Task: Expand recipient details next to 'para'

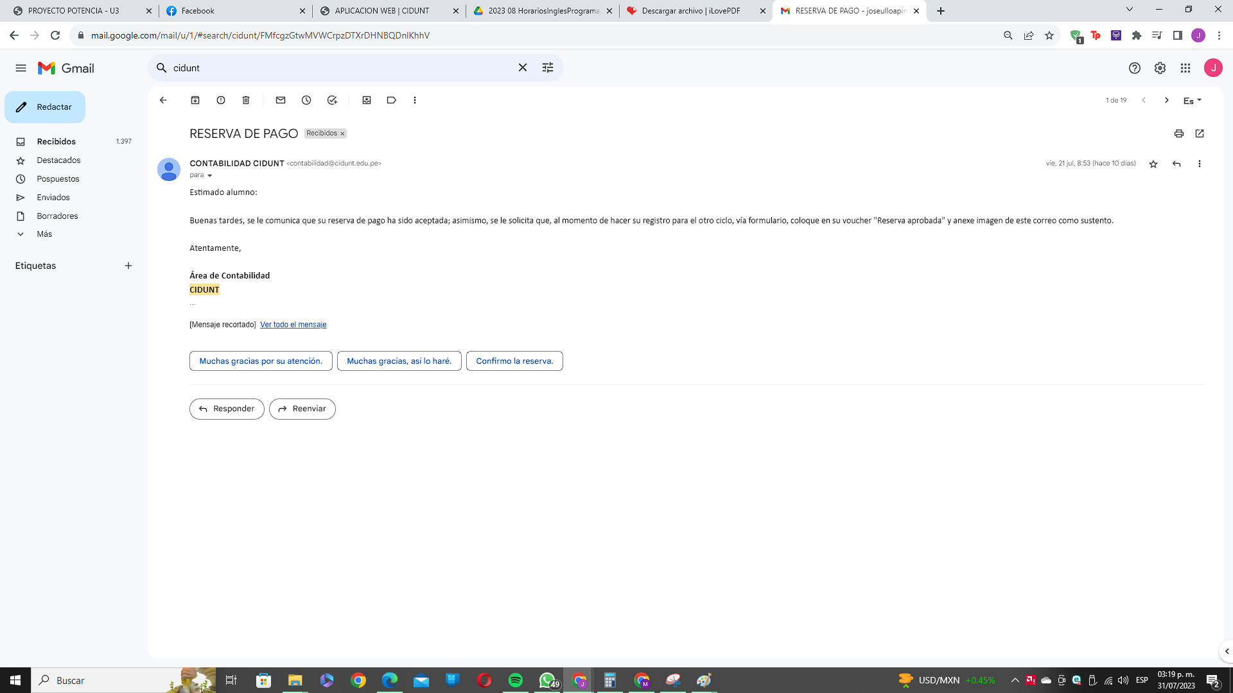Action: click(209, 175)
